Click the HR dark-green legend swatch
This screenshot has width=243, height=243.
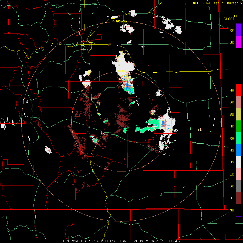pos(238,126)
